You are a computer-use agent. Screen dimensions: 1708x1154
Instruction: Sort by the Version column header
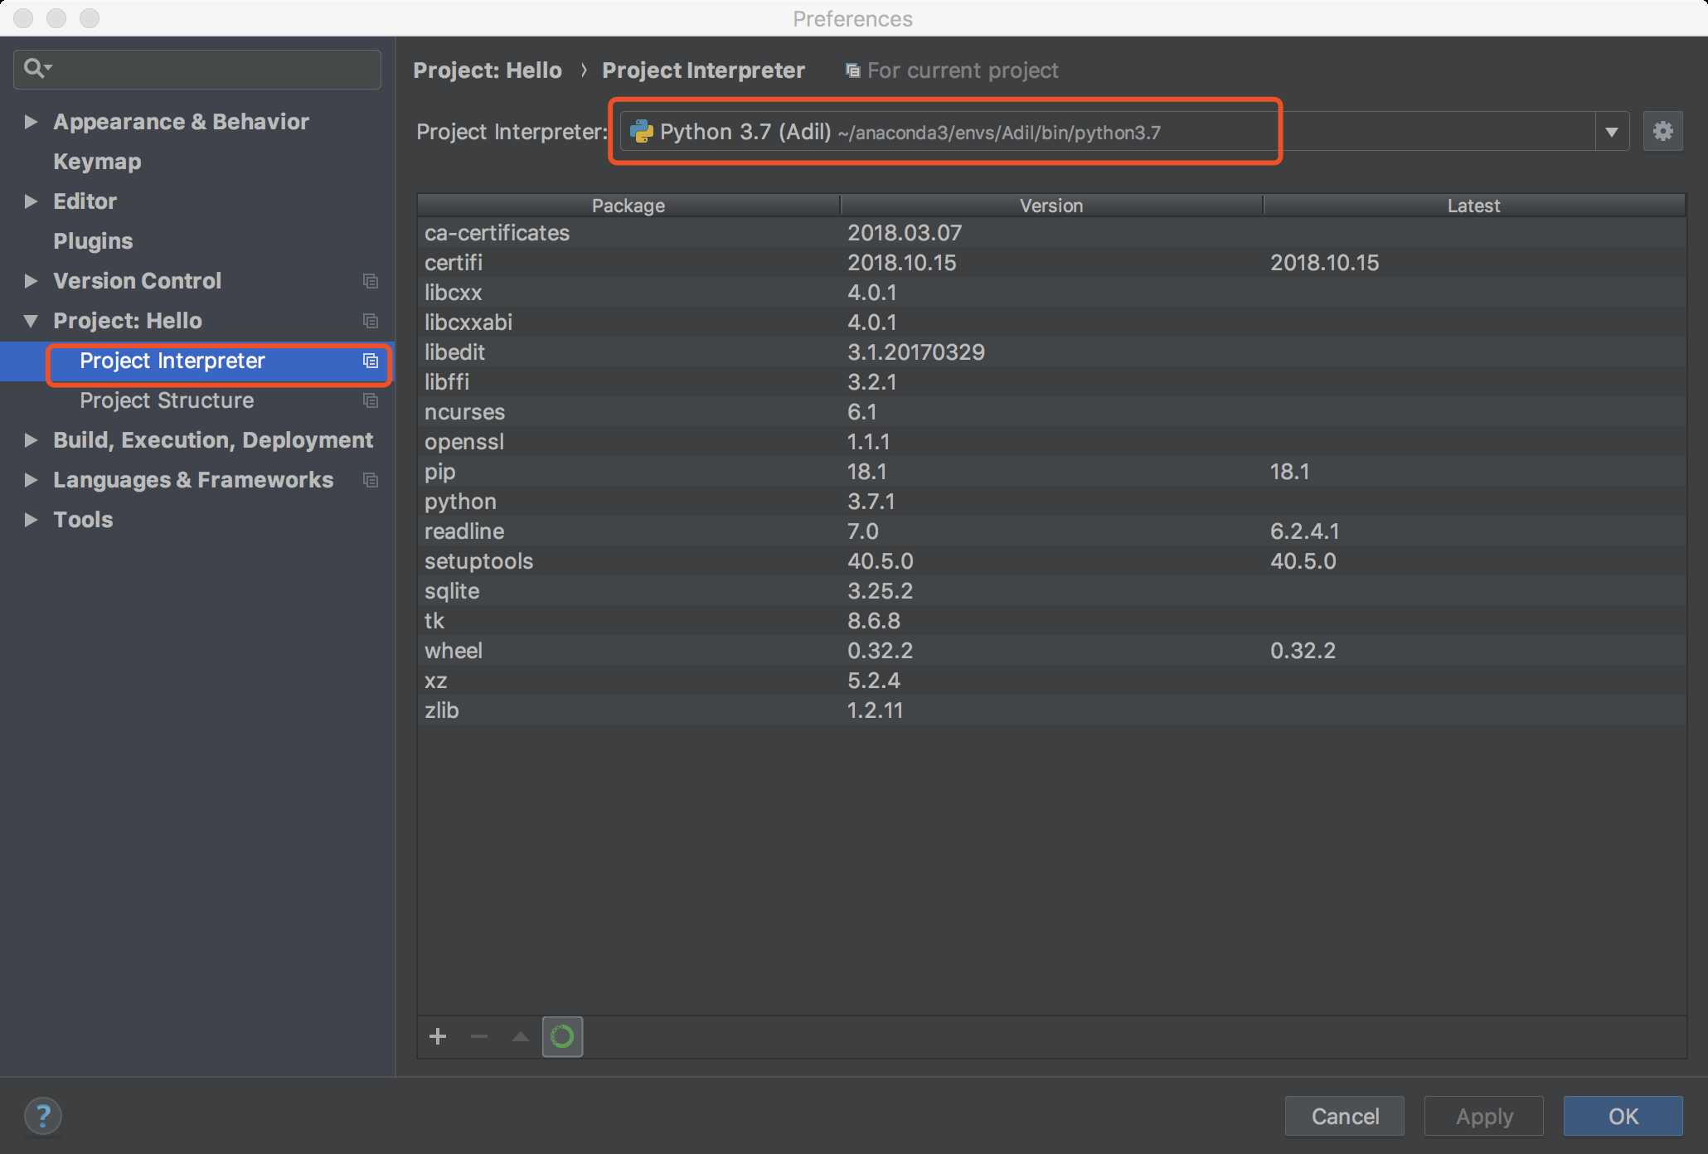pos(1051,205)
